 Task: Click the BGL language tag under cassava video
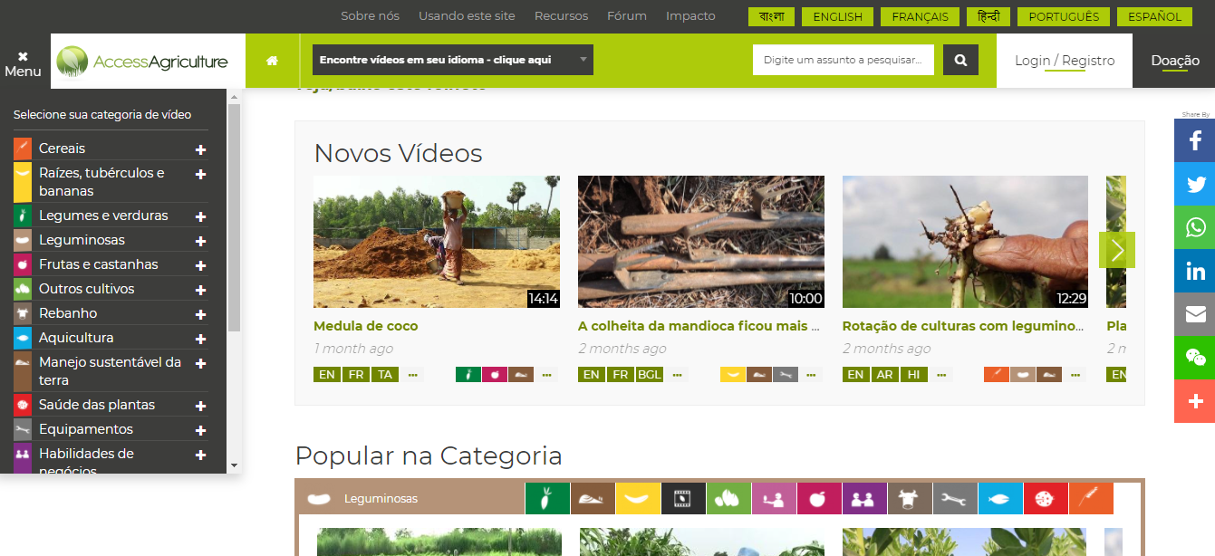(x=649, y=374)
